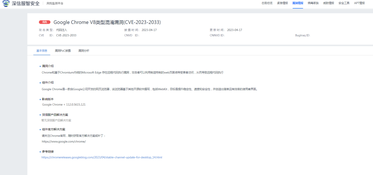Open the 紧急情报 nav item
This screenshot has height=175, width=373.
[283, 3]
